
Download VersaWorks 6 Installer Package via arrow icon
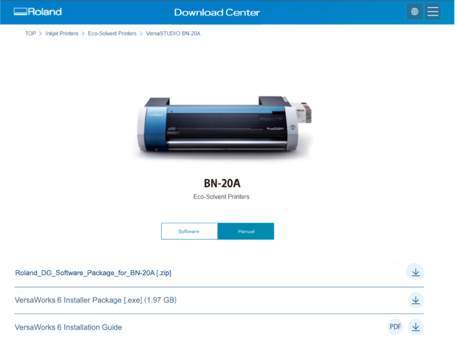[x=416, y=300]
